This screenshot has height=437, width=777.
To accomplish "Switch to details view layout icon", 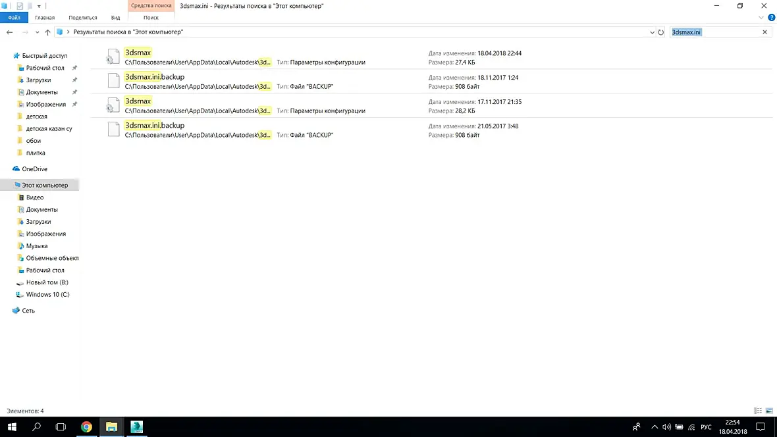I will pos(758,411).
